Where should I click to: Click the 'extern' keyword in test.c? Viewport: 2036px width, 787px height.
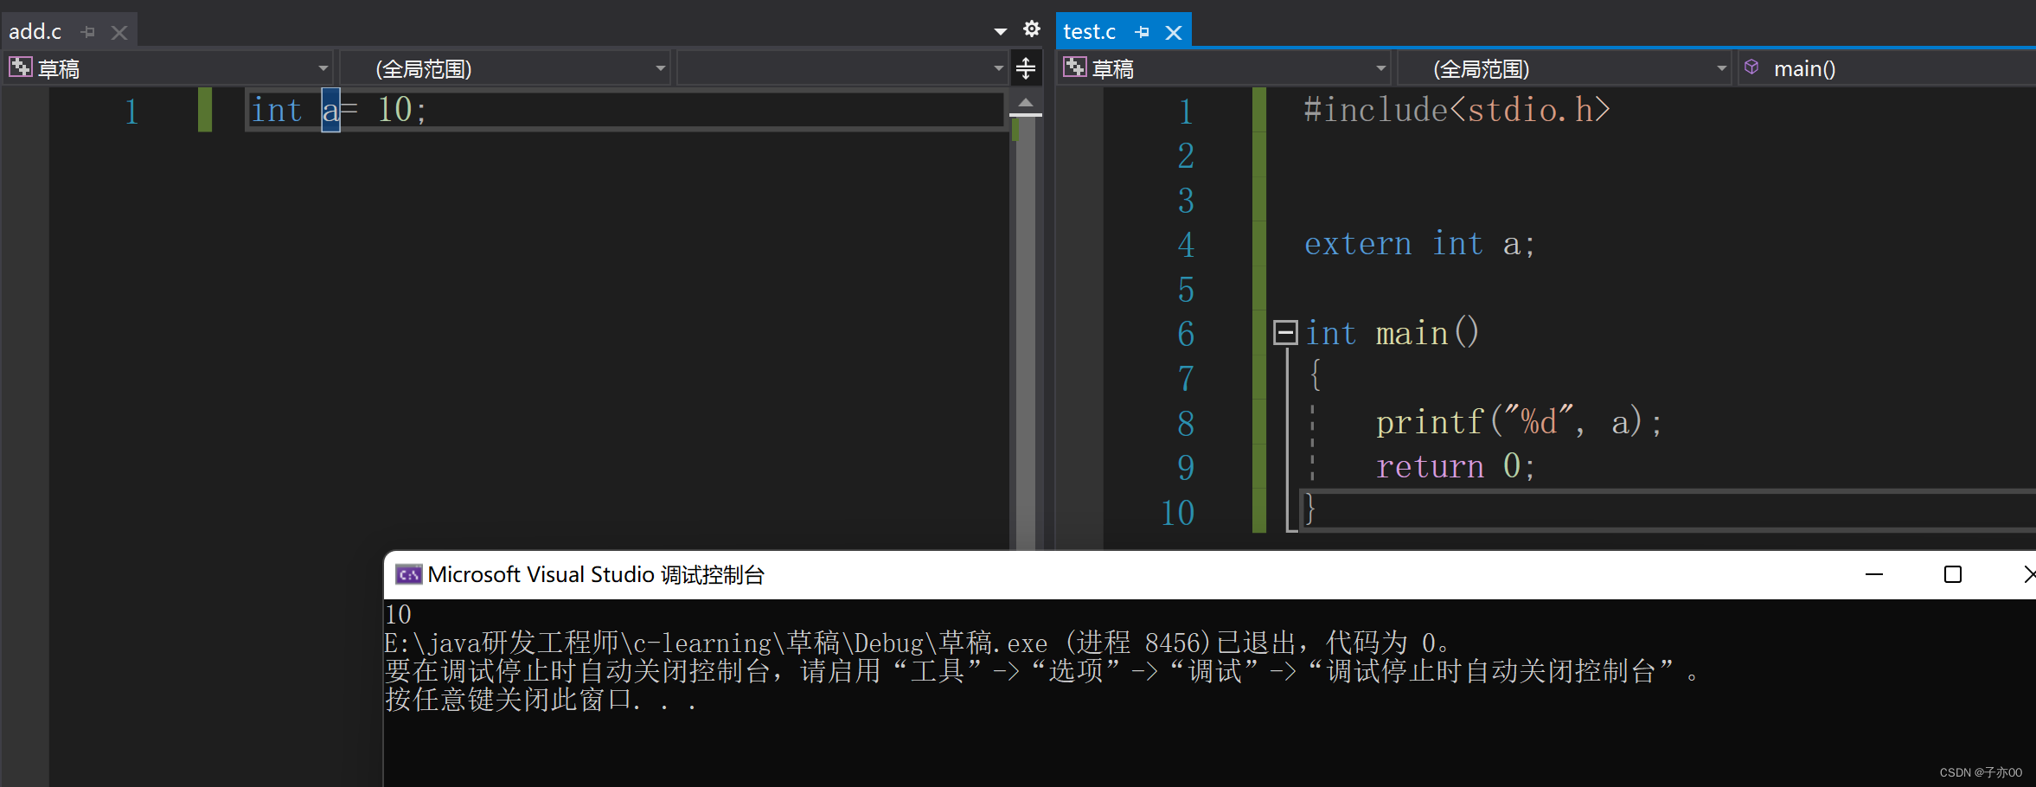tap(1358, 244)
